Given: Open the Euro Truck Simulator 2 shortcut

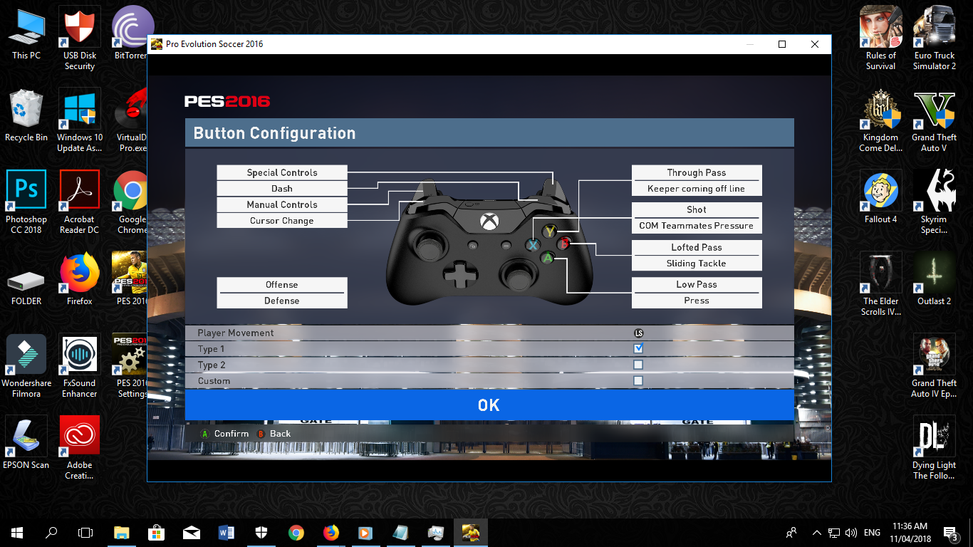Looking at the screenshot, I should click(x=935, y=38).
